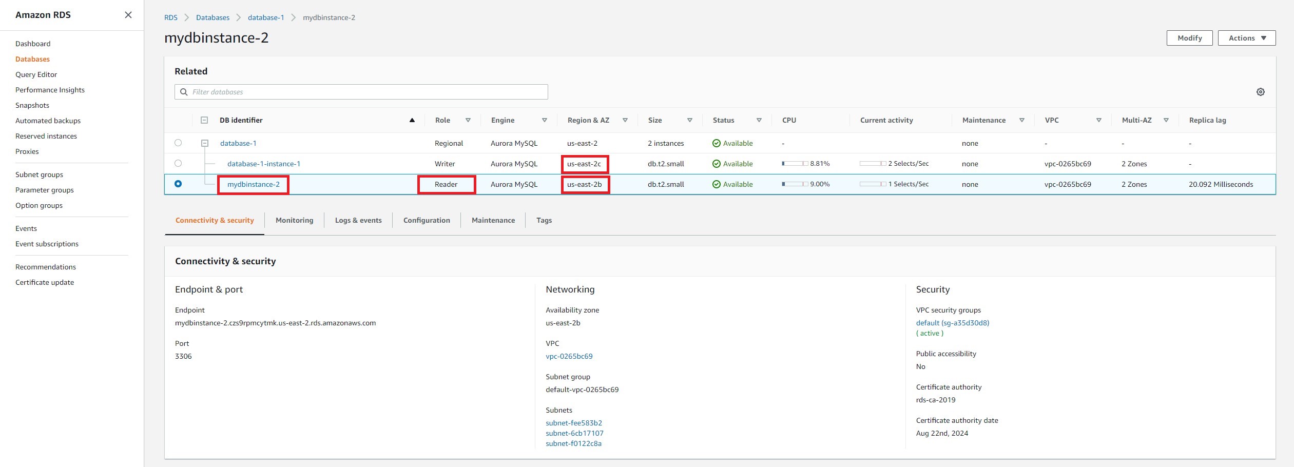Open the vpc-0265bc69 link under Networking

click(569, 356)
